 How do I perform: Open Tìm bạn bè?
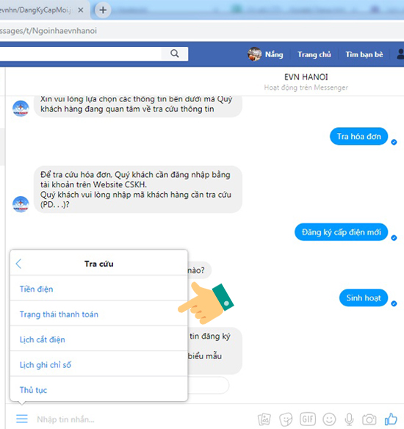tap(364, 54)
